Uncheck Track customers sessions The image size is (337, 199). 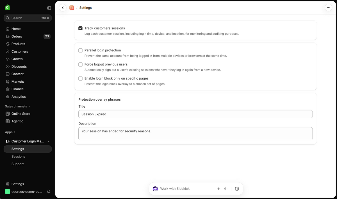pos(81,28)
